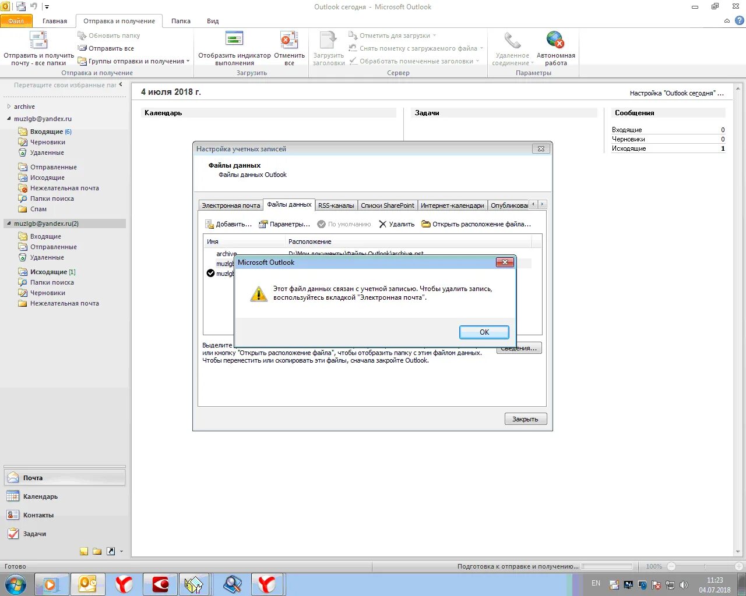Click По умолчанию in the data files toolbar
Image resolution: width=746 pixels, height=596 pixels.
pos(344,224)
